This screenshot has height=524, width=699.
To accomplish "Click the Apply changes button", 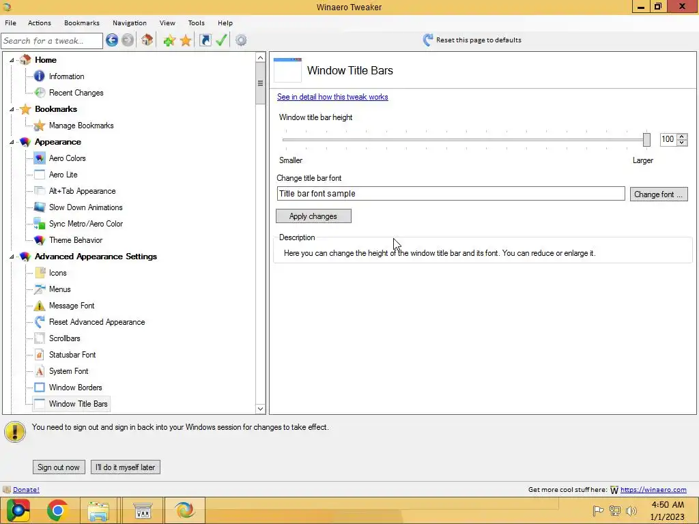I will tap(313, 216).
